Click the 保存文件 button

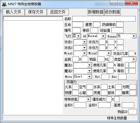pyautogui.click(x=36, y=12)
